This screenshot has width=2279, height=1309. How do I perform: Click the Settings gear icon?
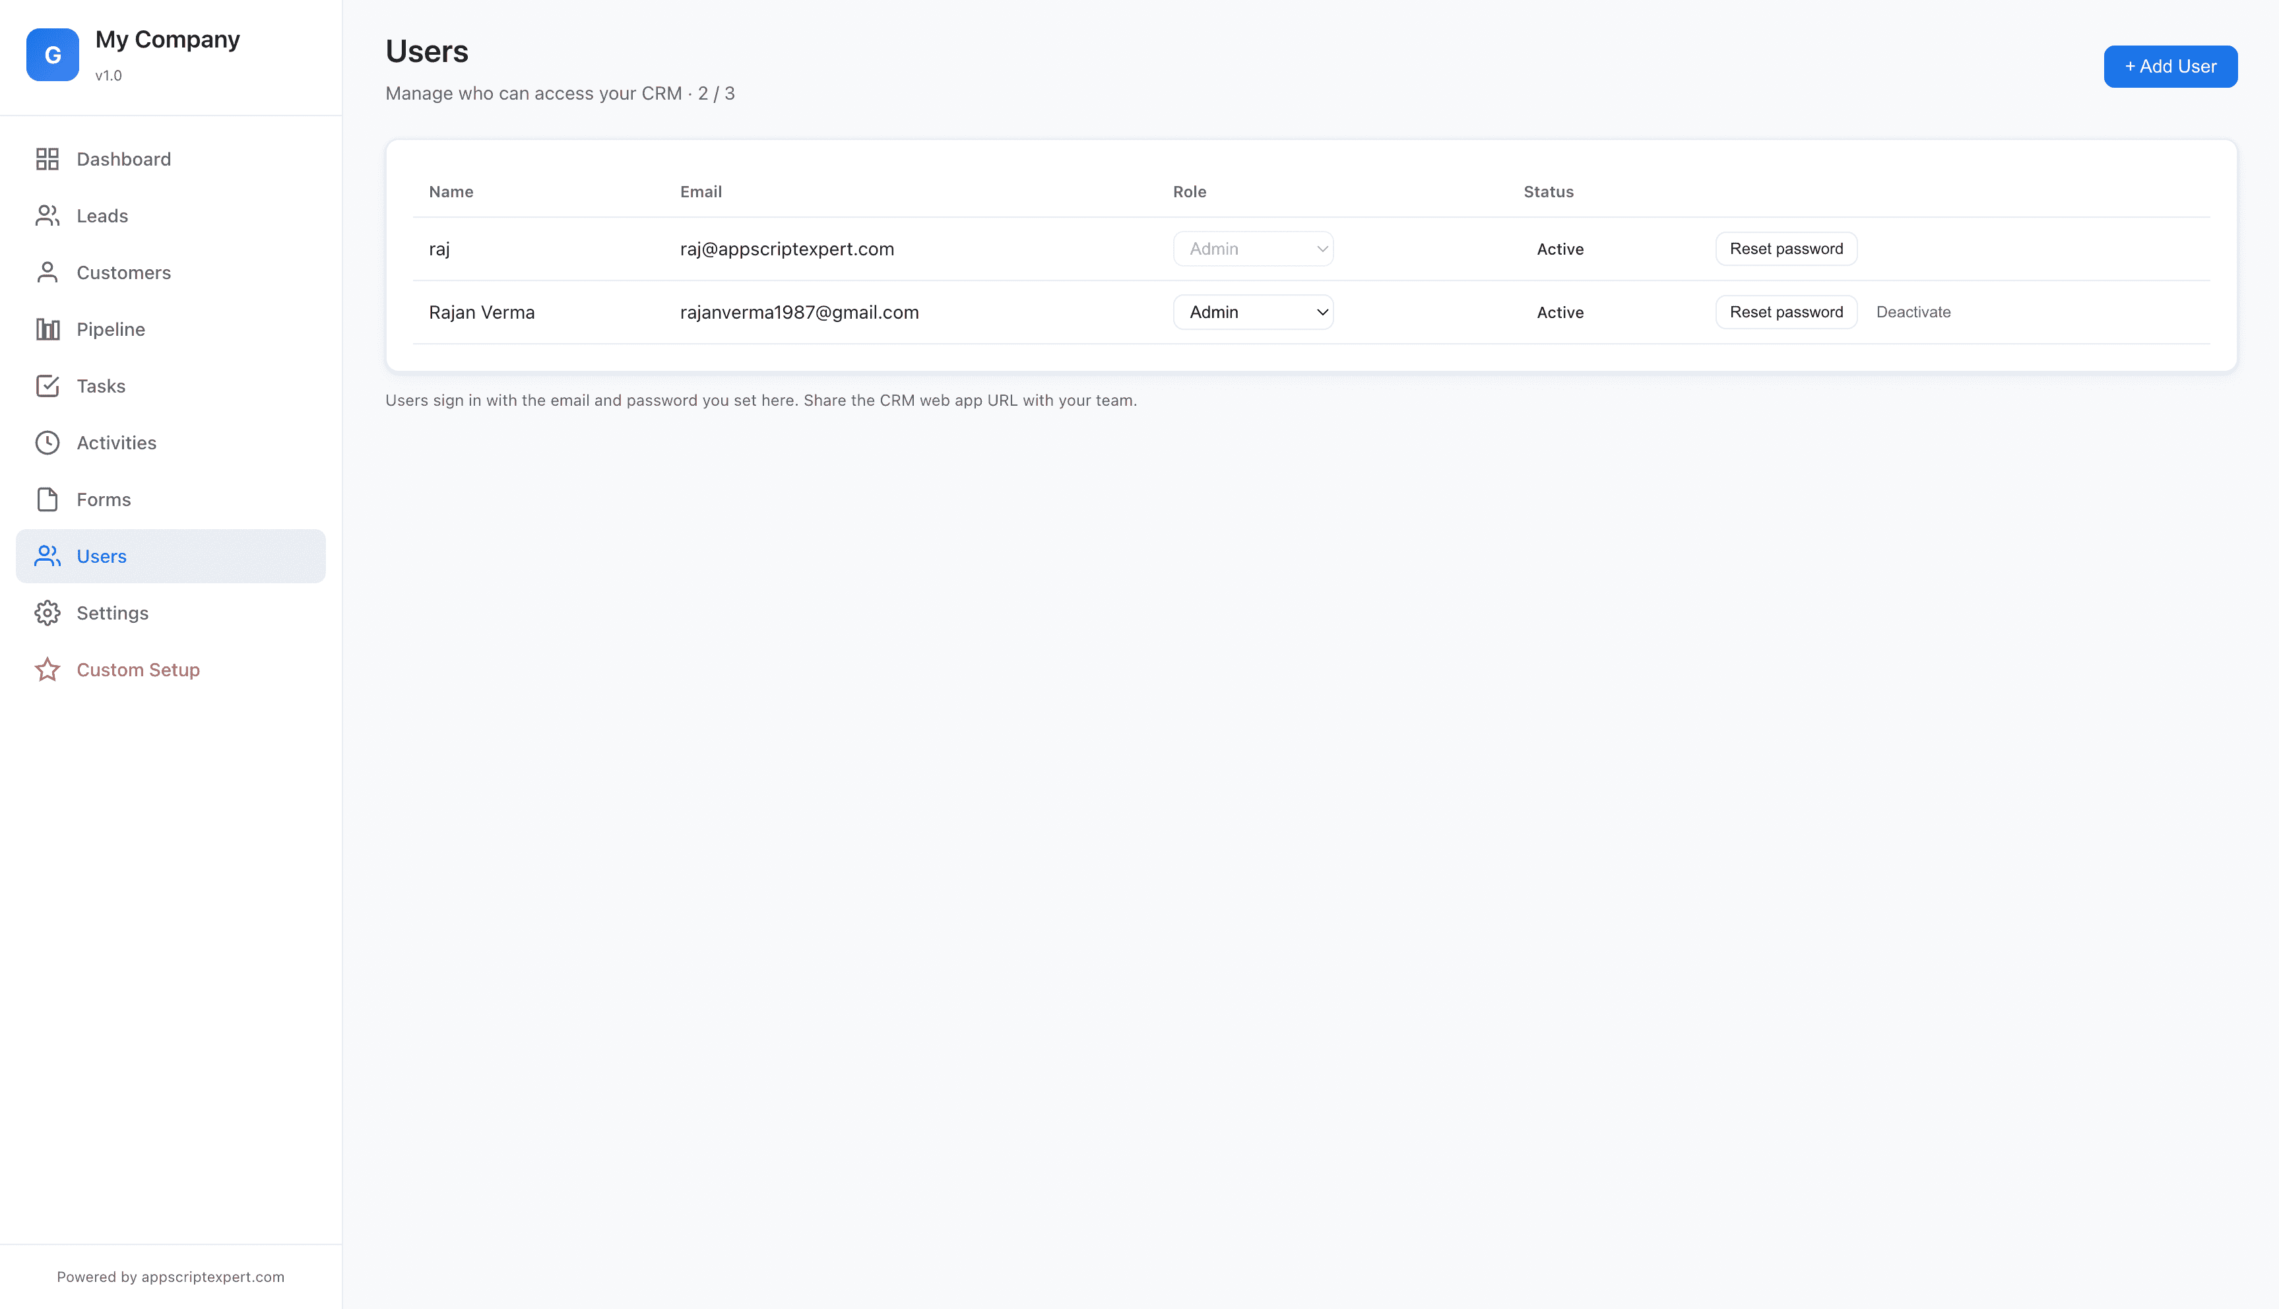48,612
